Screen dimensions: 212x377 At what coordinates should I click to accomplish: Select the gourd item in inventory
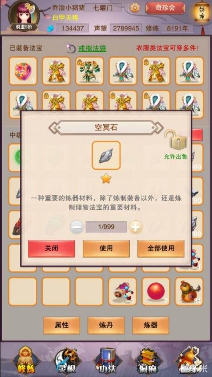pos(189,291)
